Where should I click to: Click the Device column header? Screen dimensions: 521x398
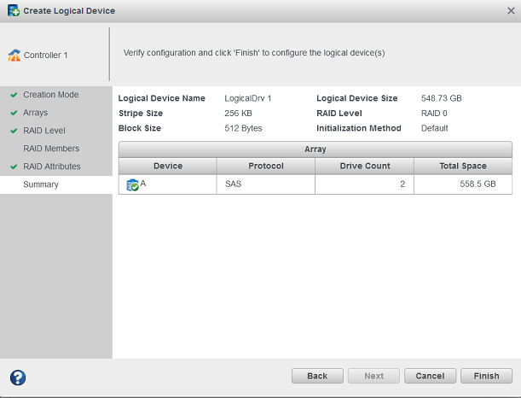[x=167, y=166]
